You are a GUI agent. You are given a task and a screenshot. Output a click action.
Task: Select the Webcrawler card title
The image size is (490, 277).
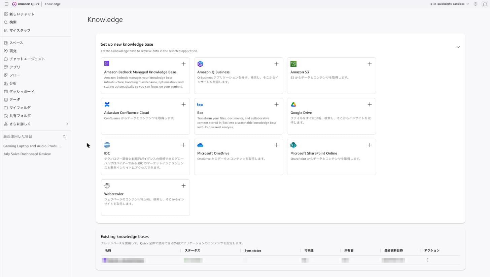point(114,194)
